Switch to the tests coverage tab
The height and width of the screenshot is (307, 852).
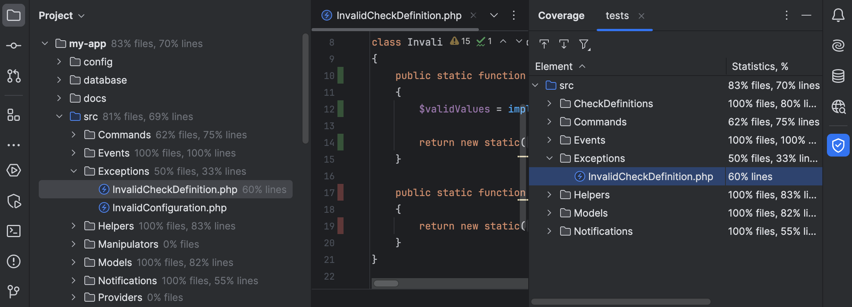[617, 16]
